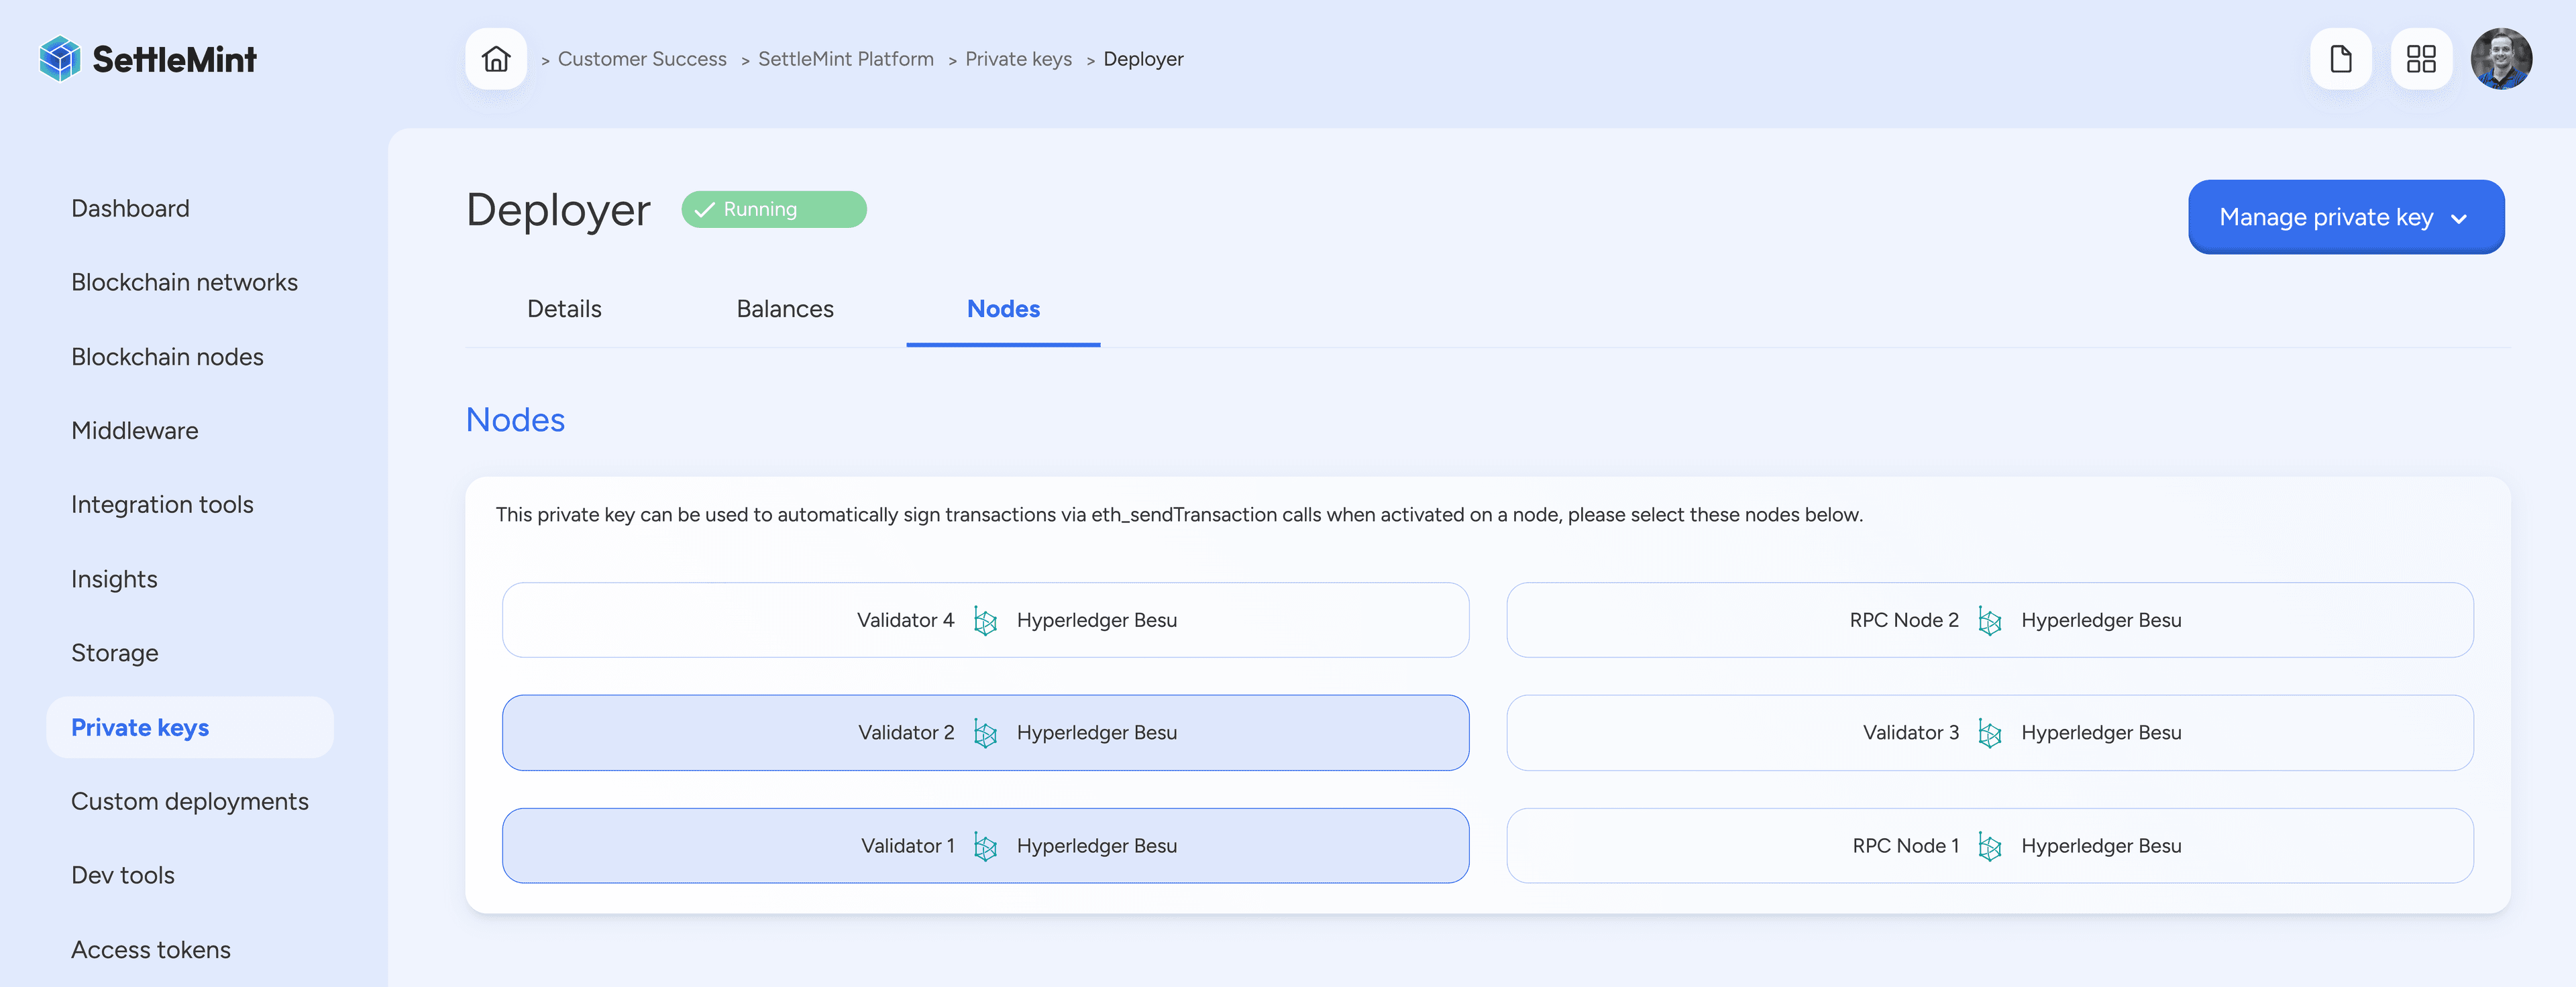Click Besu icon on Validator 3 card

(1990, 734)
